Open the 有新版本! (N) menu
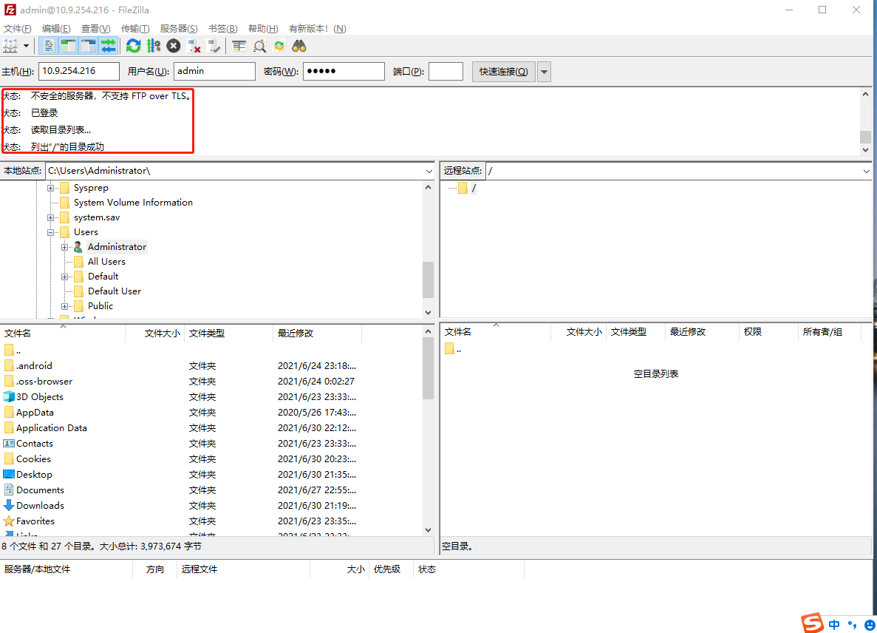The height and width of the screenshot is (633, 877). [x=317, y=29]
